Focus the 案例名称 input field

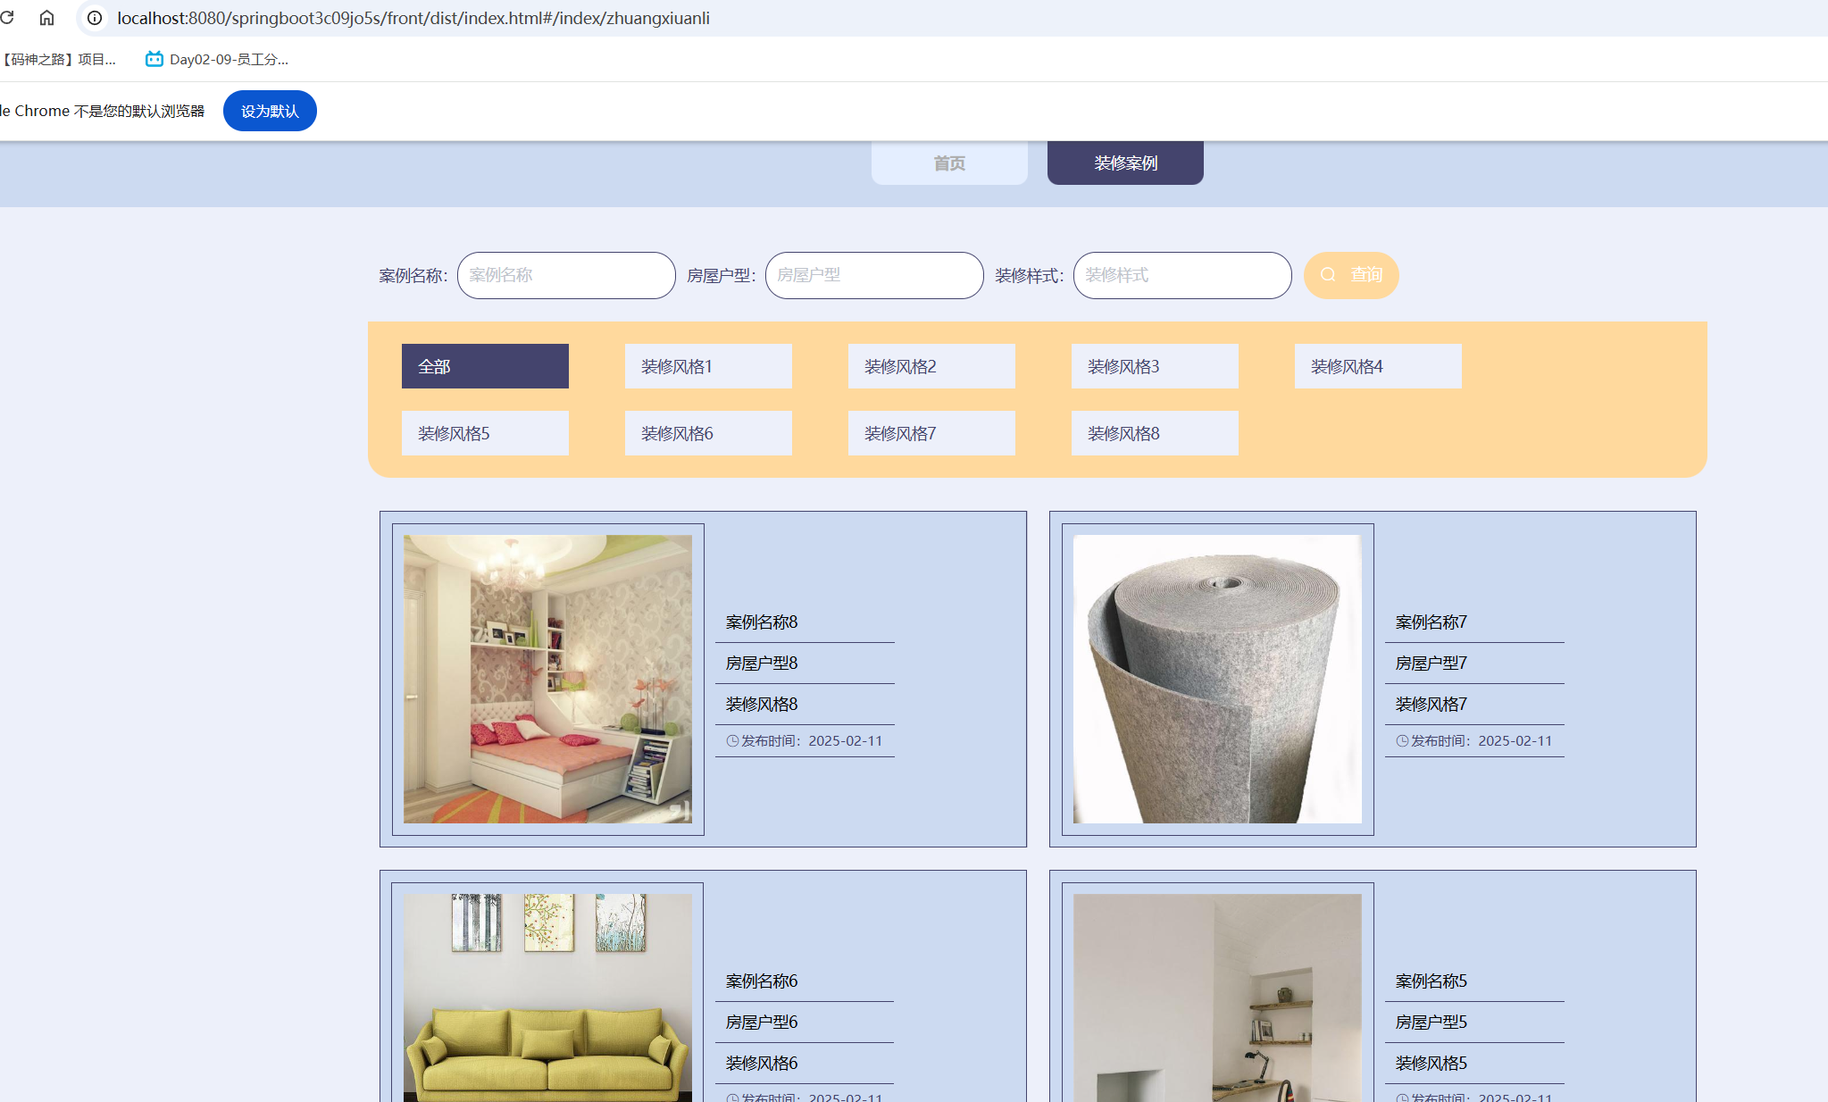click(x=566, y=275)
